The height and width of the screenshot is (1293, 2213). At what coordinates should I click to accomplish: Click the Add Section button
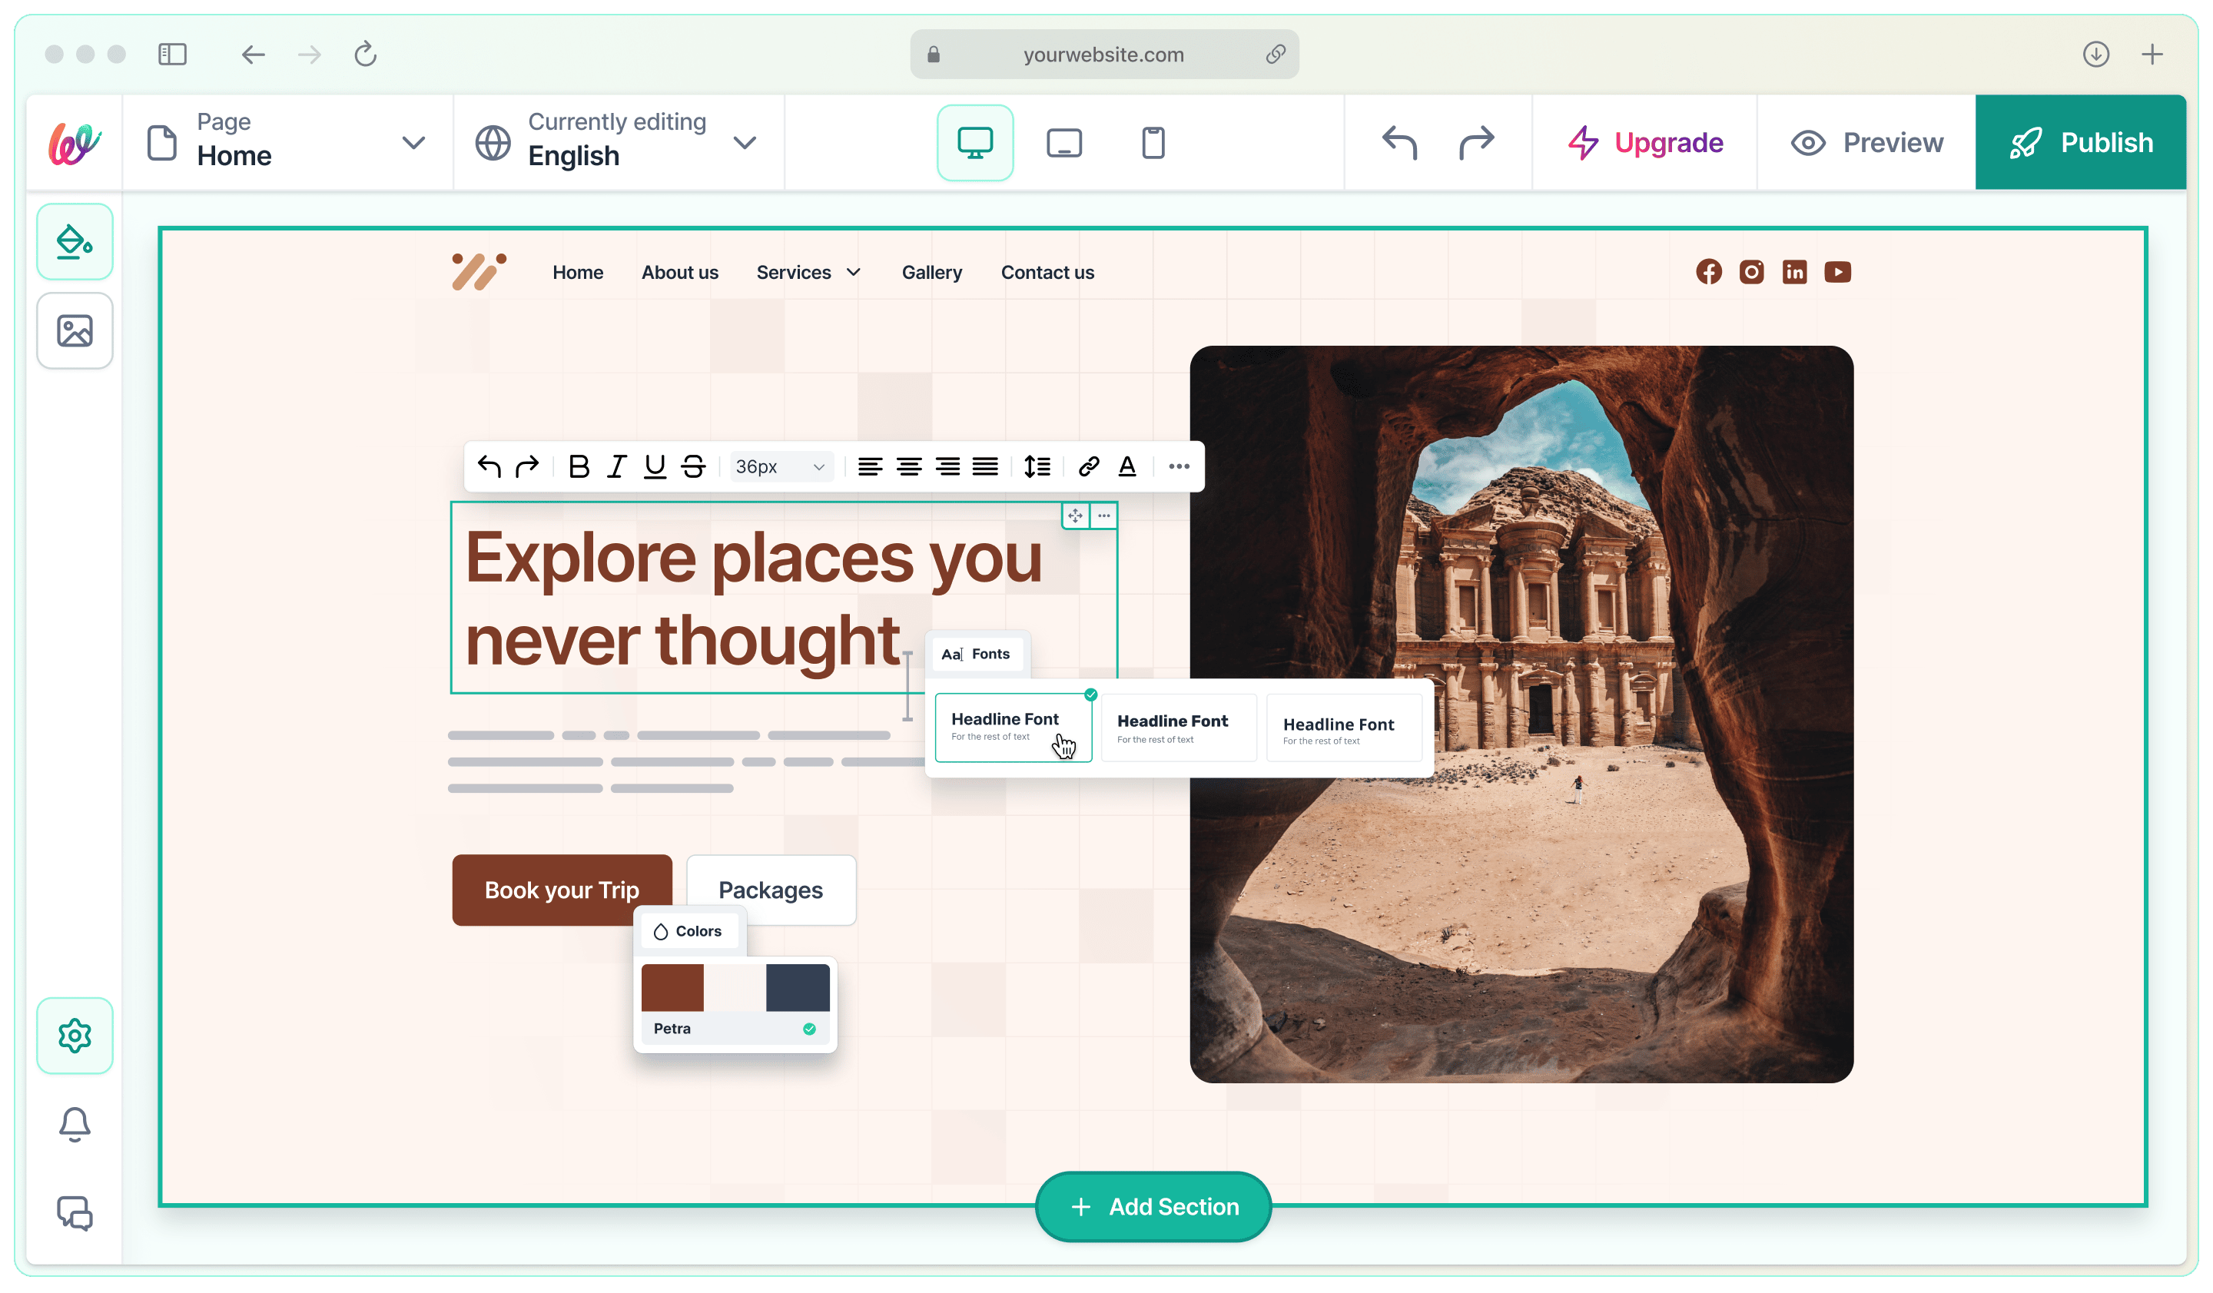[1153, 1206]
